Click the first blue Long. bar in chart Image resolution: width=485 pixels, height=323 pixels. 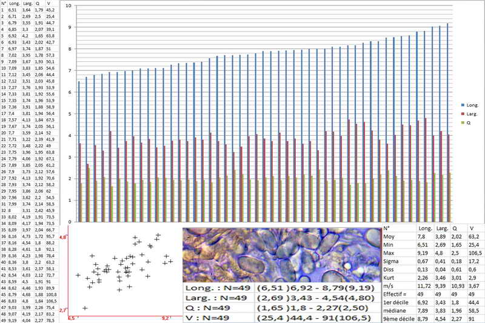79,152
